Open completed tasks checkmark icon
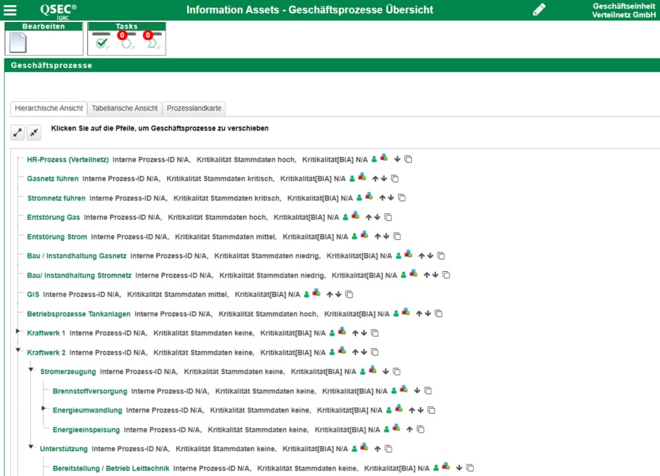660x476 pixels. (x=102, y=43)
